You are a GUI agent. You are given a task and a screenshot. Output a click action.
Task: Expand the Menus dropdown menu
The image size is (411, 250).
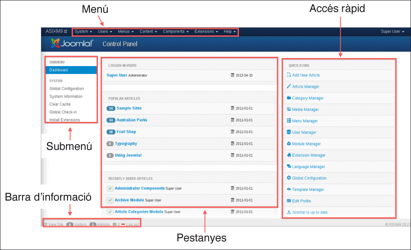click(x=126, y=31)
